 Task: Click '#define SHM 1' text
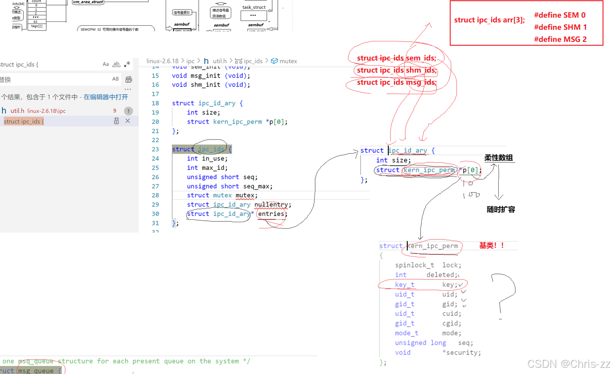click(560, 27)
